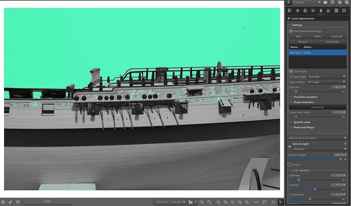Image resolution: width=351 pixels, height=206 pixels.
Task: Decrease Spot size with minus button
Action: (341, 87)
